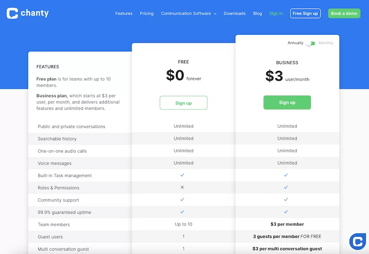The height and width of the screenshot is (254, 369).
Task: Click 'Roles & Permissions' row label
Action: [59, 188]
